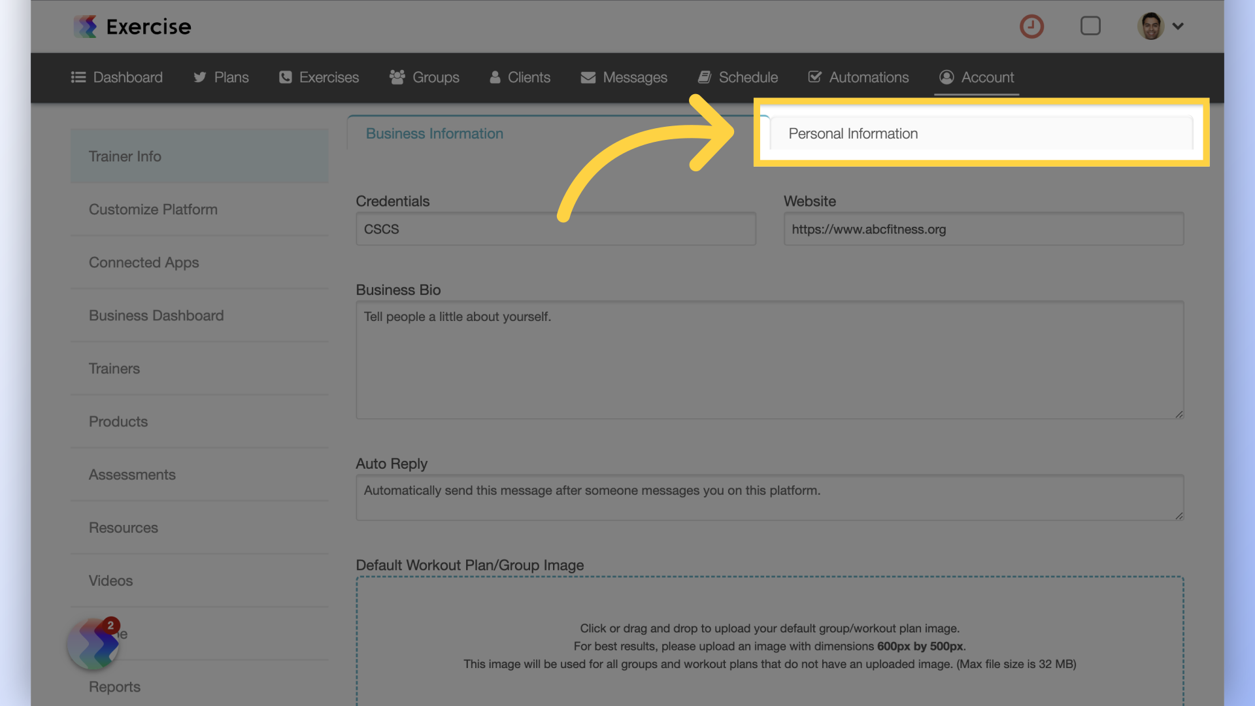Viewport: 1255px width, 706px height.
Task: Open the Groups menu item
Action: [x=424, y=77]
